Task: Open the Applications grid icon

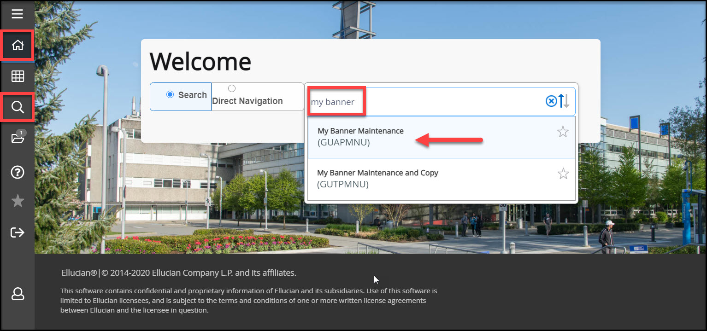Action: pyautogui.click(x=18, y=76)
